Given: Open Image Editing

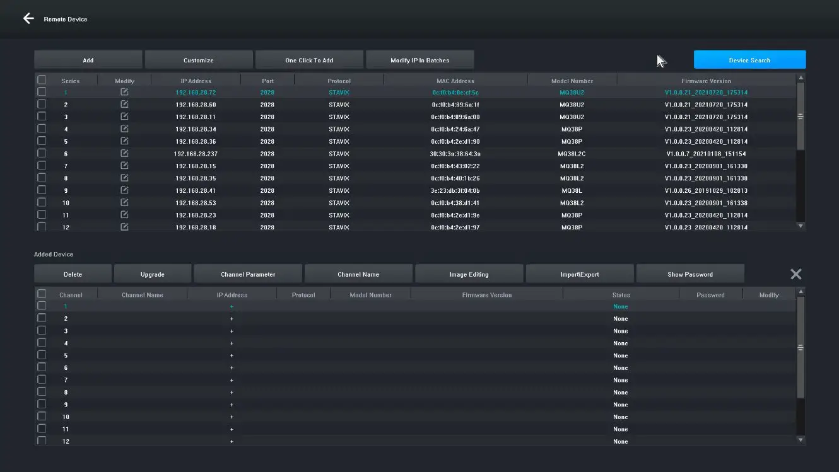Looking at the screenshot, I should pyautogui.click(x=469, y=274).
